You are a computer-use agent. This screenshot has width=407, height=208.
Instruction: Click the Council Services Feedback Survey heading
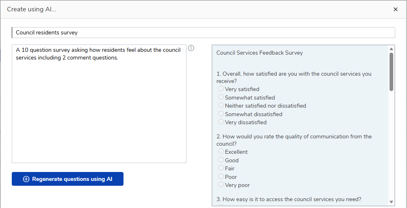pos(260,53)
